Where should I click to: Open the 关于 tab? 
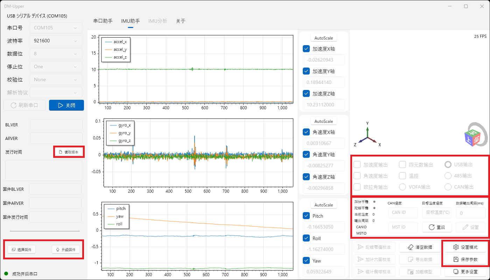click(x=181, y=21)
